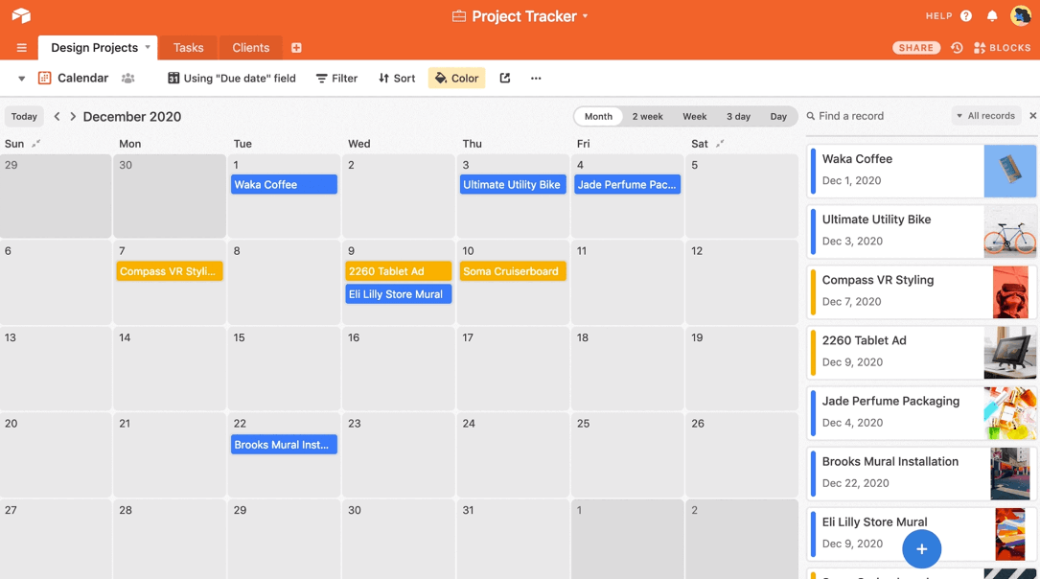Change the "Due date" field setting
The width and height of the screenshot is (1040, 579).
[x=231, y=79]
